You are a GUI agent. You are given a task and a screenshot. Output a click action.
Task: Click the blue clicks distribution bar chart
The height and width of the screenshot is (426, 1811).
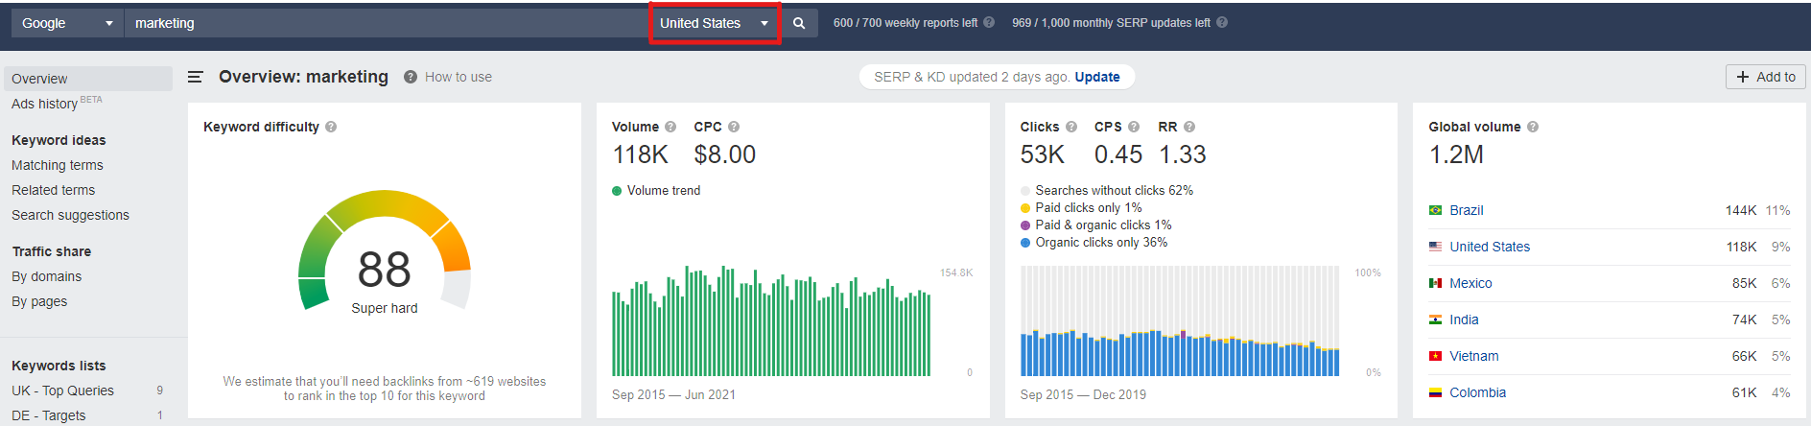(x=1180, y=321)
